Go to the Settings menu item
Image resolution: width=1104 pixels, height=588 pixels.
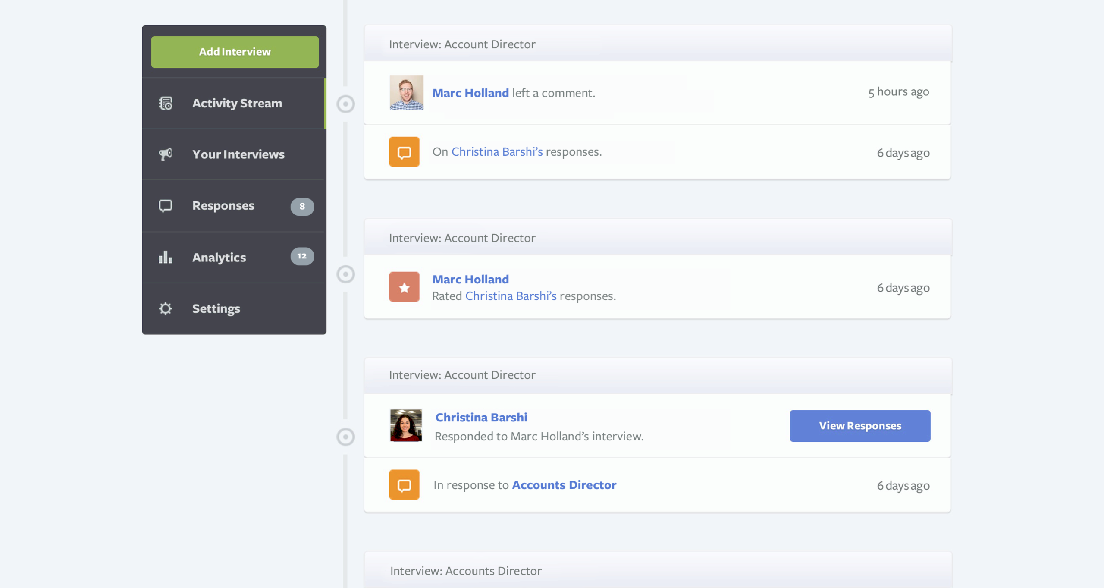point(216,309)
